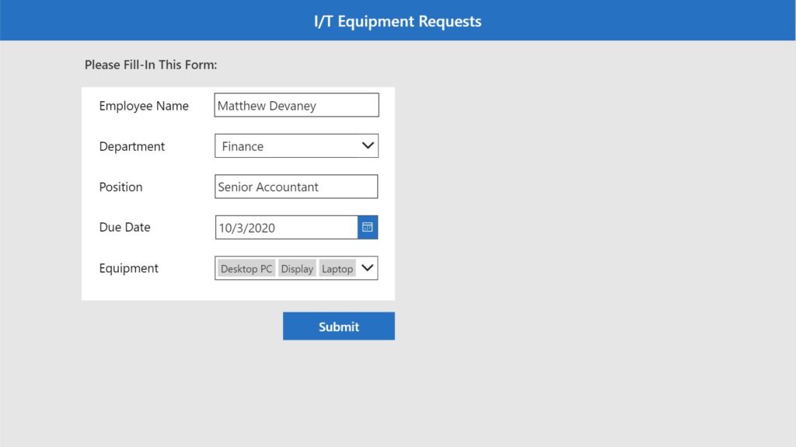This screenshot has width=796, height=447.
Task: Select the Display equipment tag
Action: 297,269
